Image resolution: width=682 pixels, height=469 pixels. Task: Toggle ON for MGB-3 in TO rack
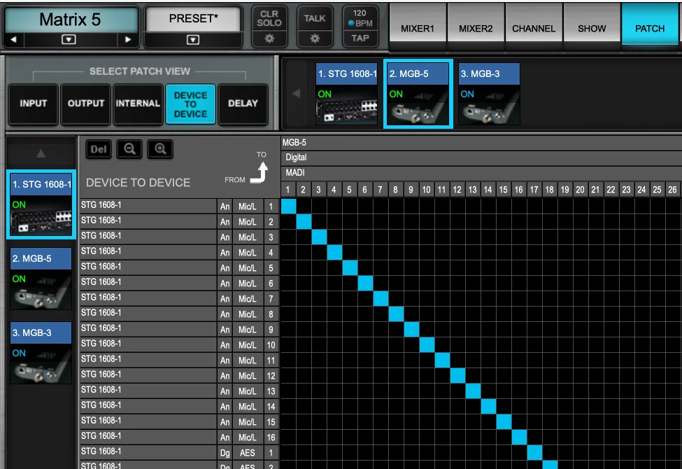[467, 94]
